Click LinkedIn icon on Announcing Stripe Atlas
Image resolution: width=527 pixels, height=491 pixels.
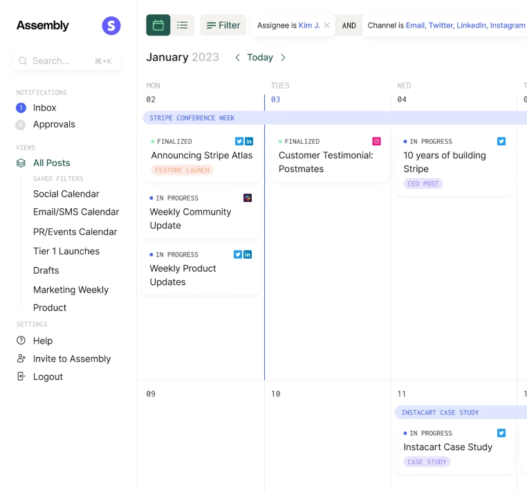click(249, 141)
